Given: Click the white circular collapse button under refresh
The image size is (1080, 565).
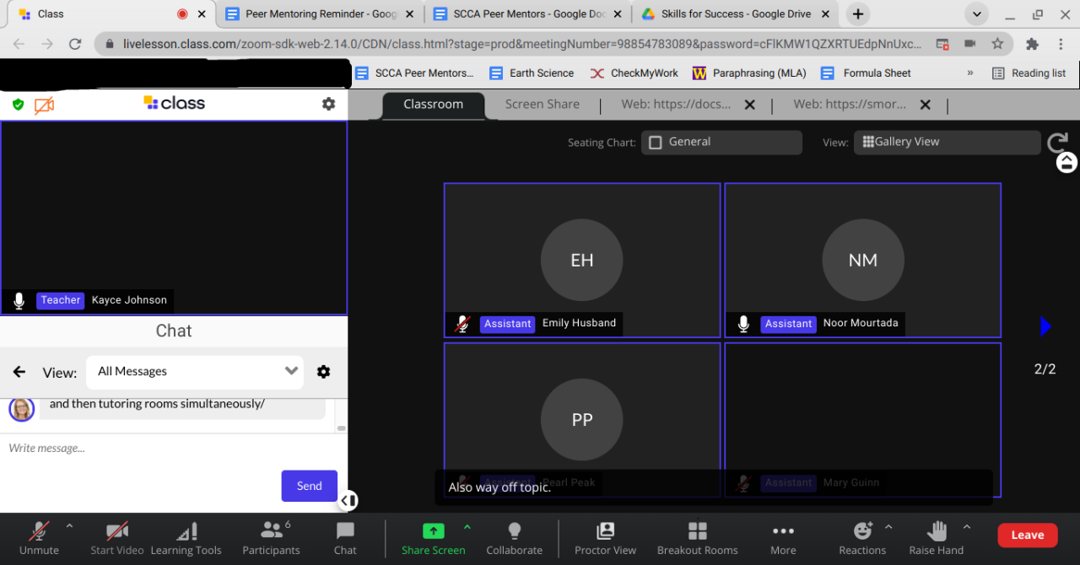Looking at the screenshot, I should [x=1066, y=162].
